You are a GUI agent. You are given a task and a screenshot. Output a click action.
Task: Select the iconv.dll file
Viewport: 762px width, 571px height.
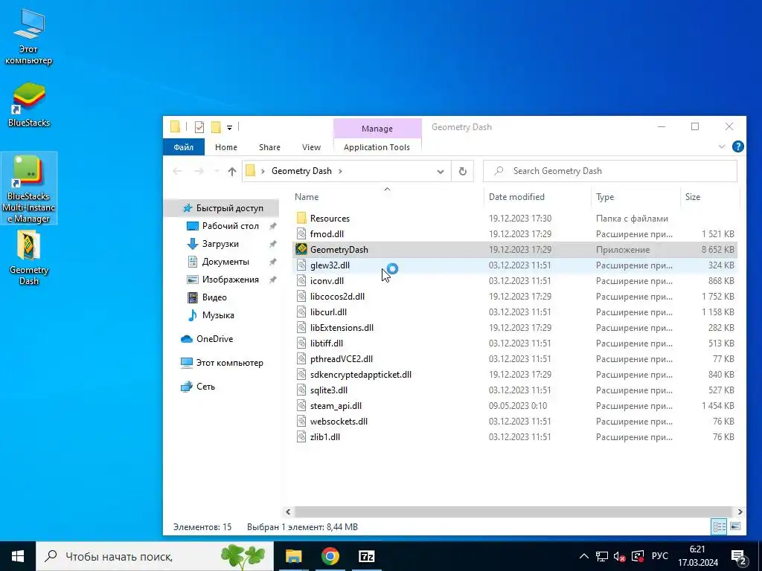pos(327,280)
